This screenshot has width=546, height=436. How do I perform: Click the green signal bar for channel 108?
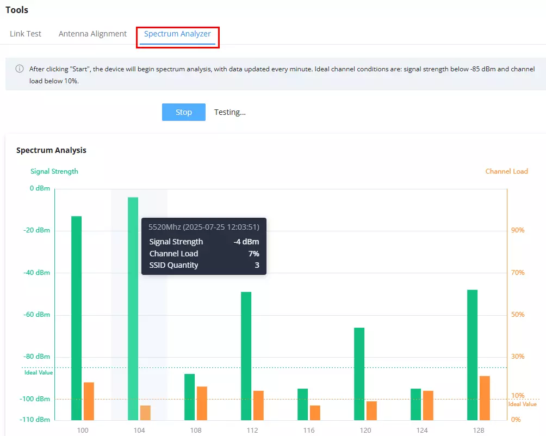click(x=189, y=397)
